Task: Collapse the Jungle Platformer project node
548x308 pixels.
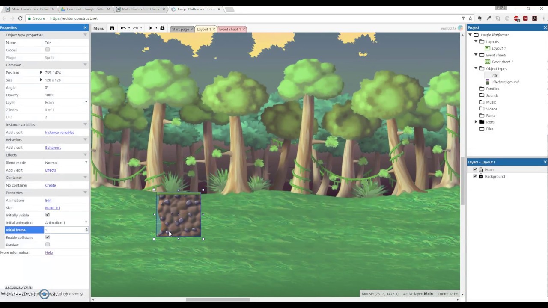Action: (470, 35)
